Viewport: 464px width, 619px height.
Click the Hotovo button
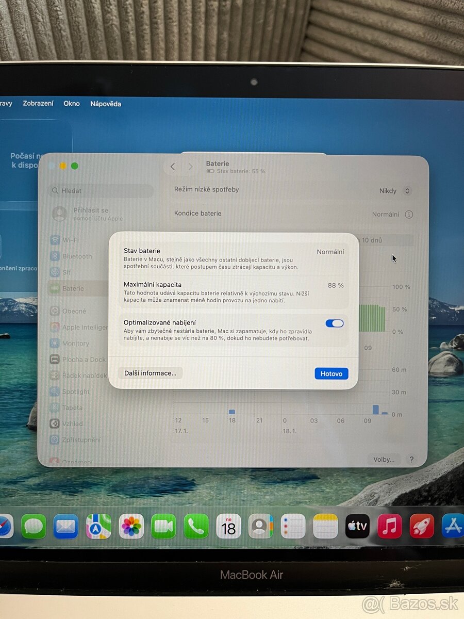coord(332,373)
